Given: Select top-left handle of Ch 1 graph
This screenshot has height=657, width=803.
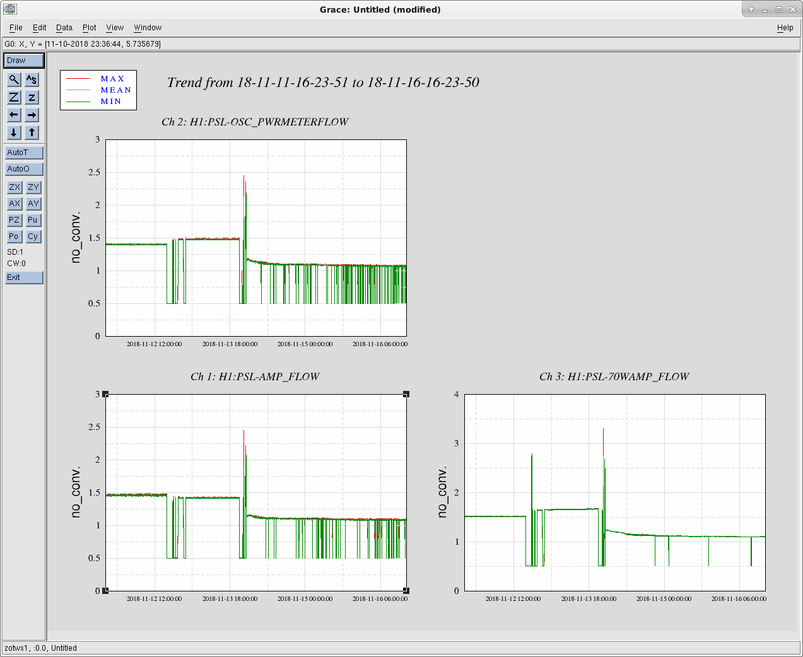Looking at the screenshot, I should (105, 394).
